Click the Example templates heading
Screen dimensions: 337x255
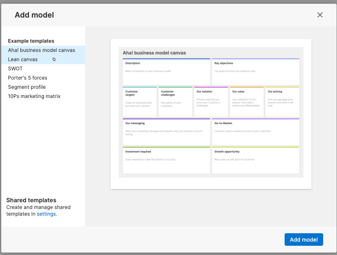(x=31, y=41)
